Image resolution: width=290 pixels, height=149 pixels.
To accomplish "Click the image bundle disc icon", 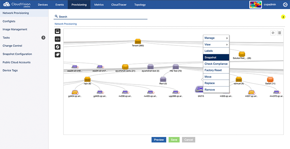I will (57, 47).
